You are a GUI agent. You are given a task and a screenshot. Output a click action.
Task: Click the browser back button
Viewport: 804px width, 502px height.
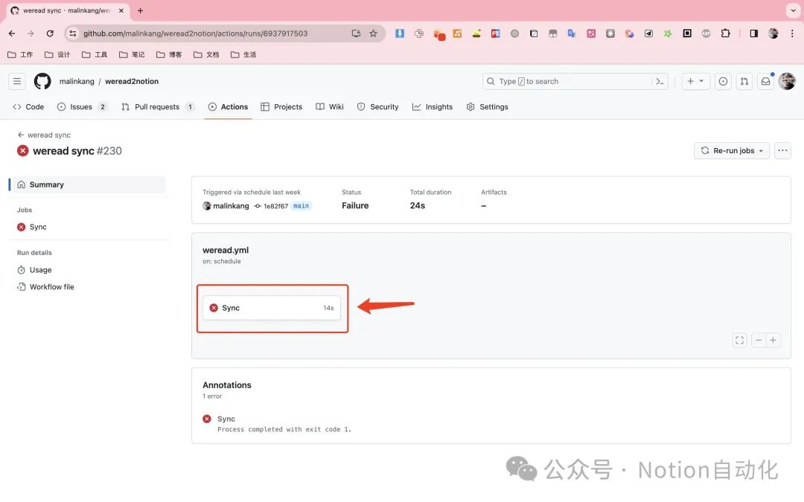point(12,33)
